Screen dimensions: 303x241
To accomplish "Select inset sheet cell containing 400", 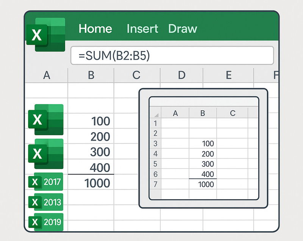I will point(203,174).
